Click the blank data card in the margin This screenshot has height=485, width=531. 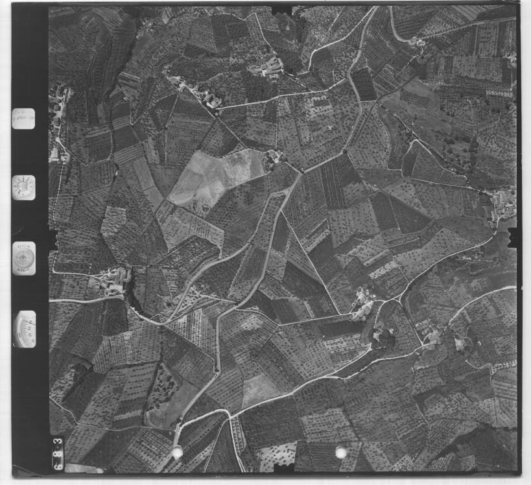pos(23,119)
